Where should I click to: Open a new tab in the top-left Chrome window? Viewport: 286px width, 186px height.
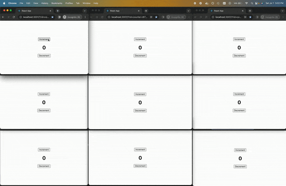pos(58,11)
